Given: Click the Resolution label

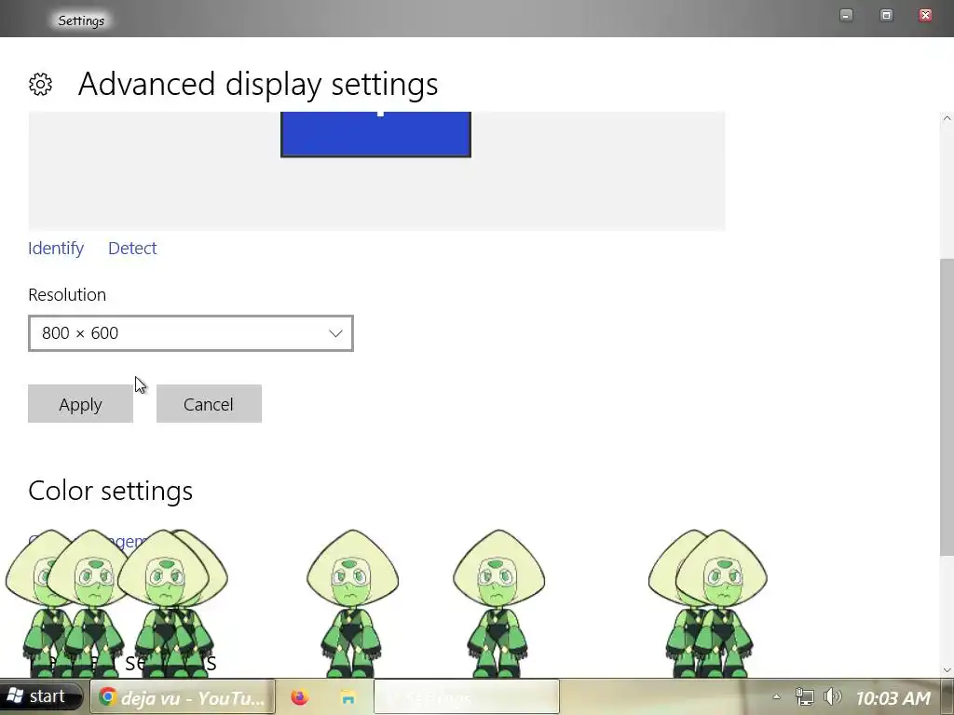Looking at the screenshot, I should click(x=67, y=295).
